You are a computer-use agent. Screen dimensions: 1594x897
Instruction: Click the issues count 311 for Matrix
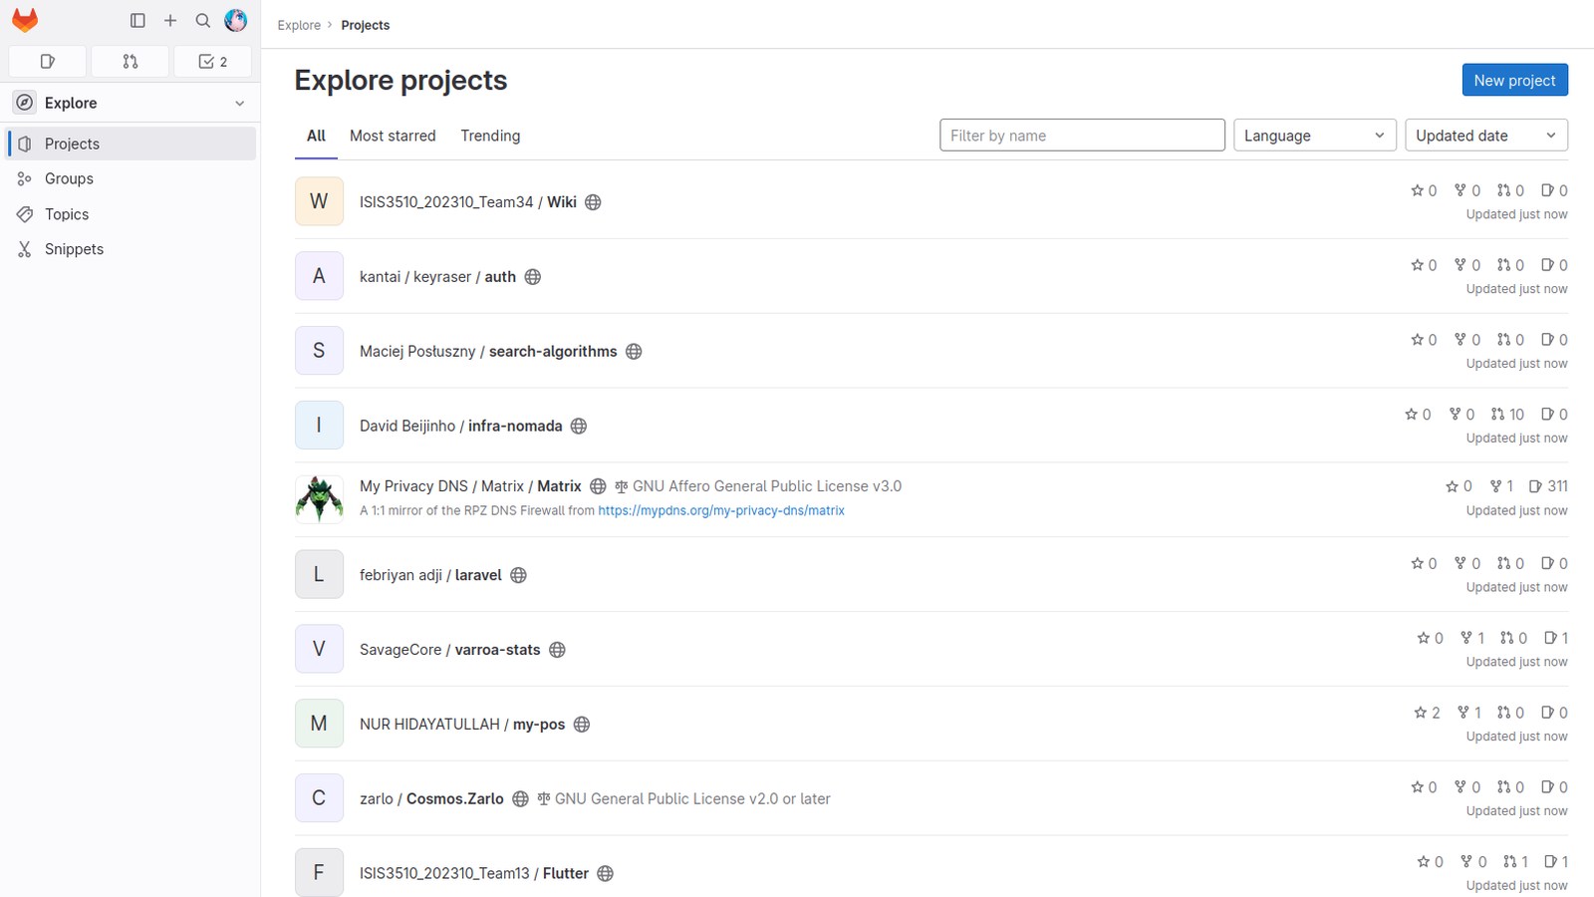(1548, 486)
